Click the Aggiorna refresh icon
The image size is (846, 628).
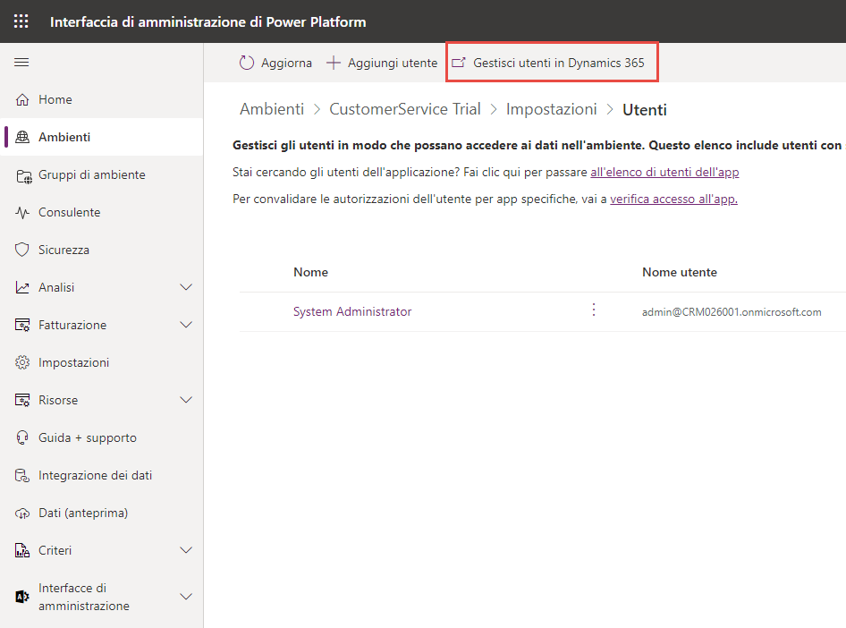(x=247, y=64)
